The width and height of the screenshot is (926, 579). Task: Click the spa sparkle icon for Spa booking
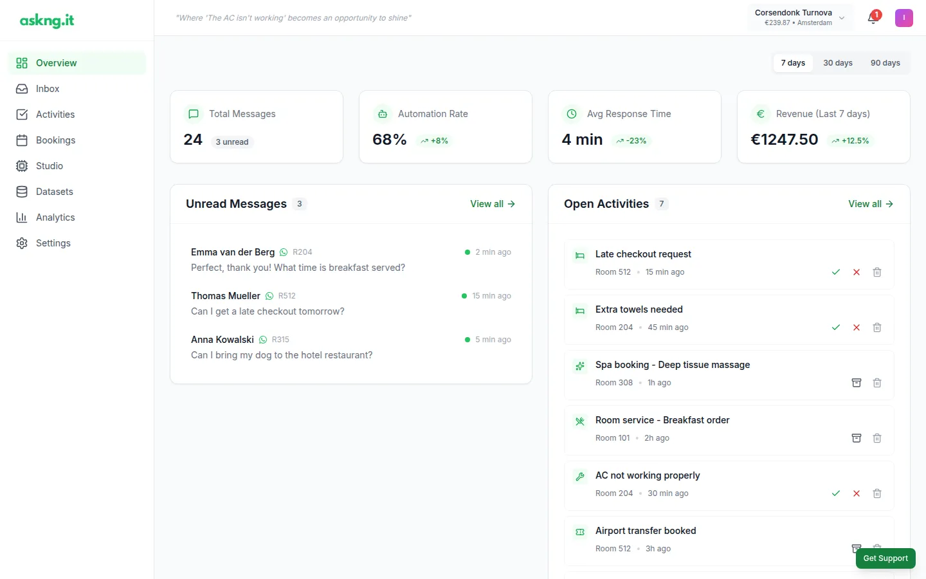[580, 366]
